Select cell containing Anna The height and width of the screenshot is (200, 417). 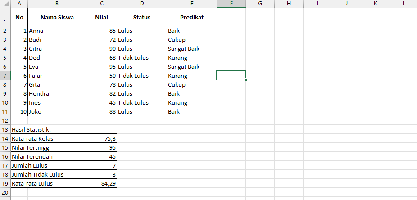(57, 31)
